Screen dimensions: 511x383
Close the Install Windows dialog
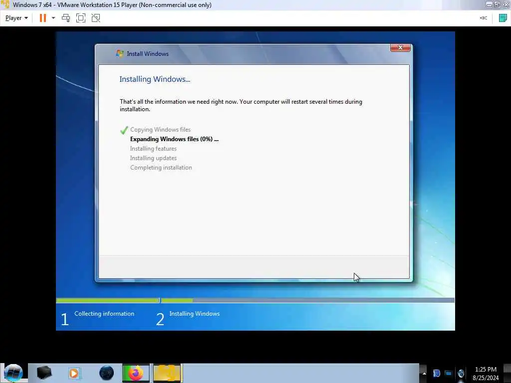[x=400, y=47]
